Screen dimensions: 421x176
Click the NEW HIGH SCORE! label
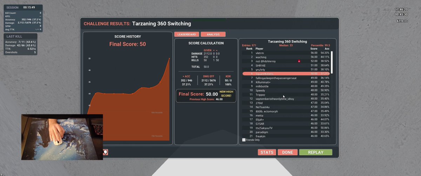tap(227, 93)
